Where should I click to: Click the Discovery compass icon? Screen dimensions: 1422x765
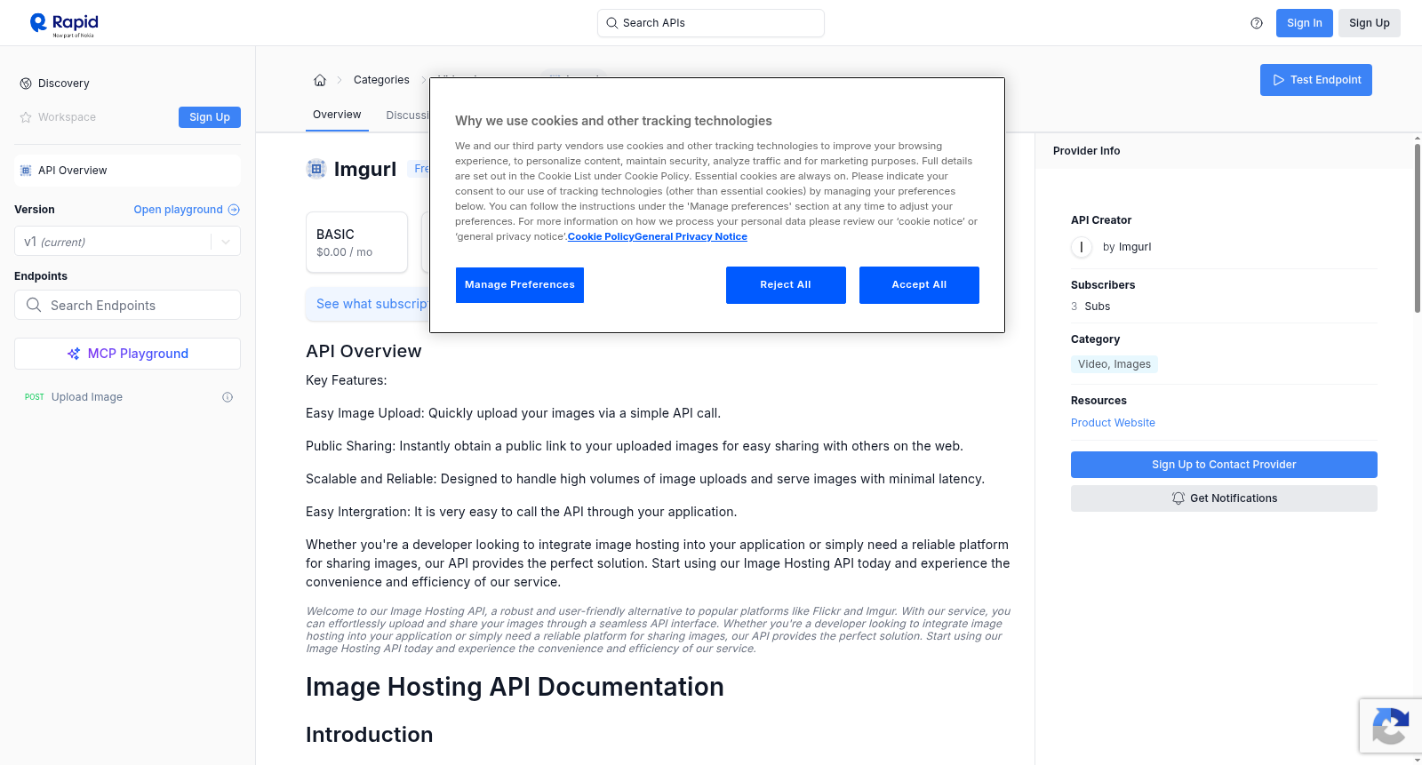click(26, 84)
